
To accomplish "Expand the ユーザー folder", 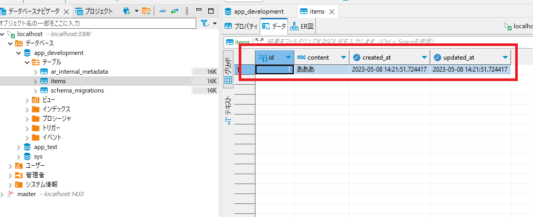I will pyautogui.click(x=10, y=166).
